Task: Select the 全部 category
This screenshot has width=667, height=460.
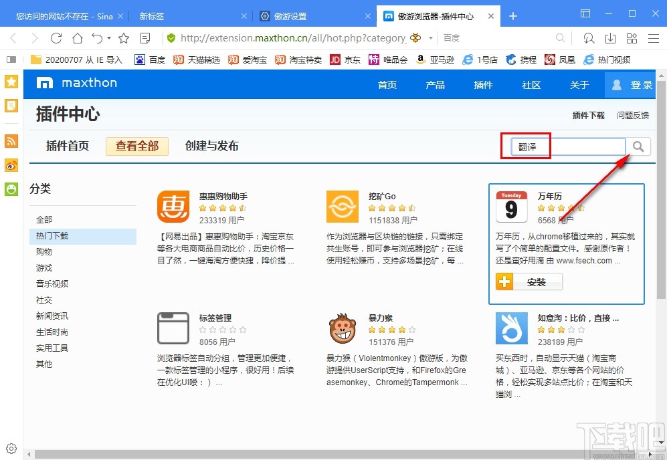Action: (44, 220)
